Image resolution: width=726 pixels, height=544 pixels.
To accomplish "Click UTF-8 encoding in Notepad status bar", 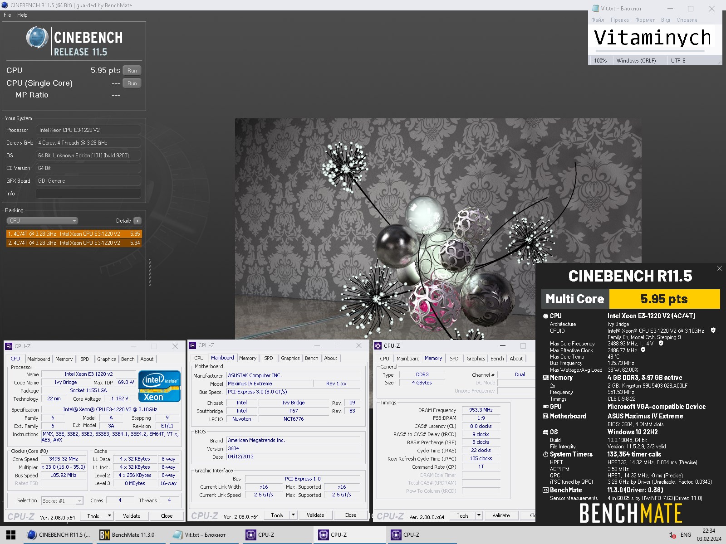I will (x=678, y=61).
